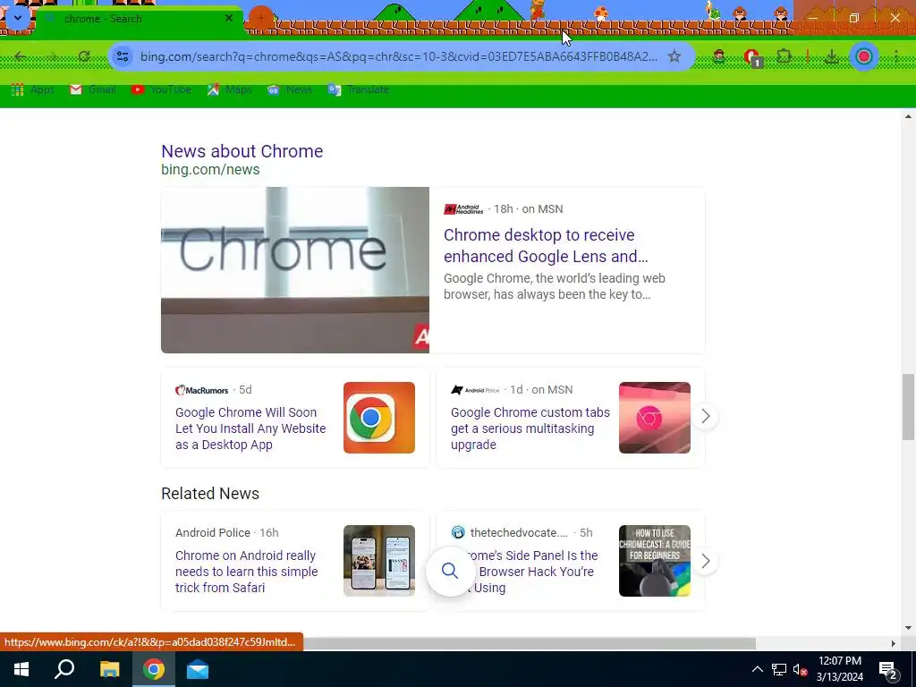Open the Apps bookmark

pyautogui.click(x=33, y=89)
